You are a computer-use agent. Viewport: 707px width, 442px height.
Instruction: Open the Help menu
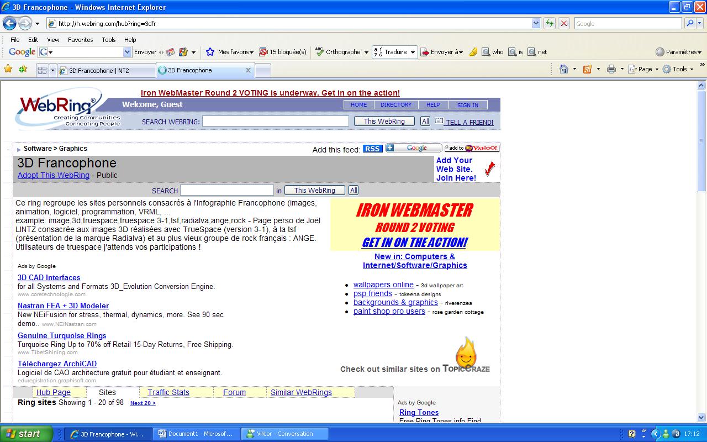click(x=130, y=40)
